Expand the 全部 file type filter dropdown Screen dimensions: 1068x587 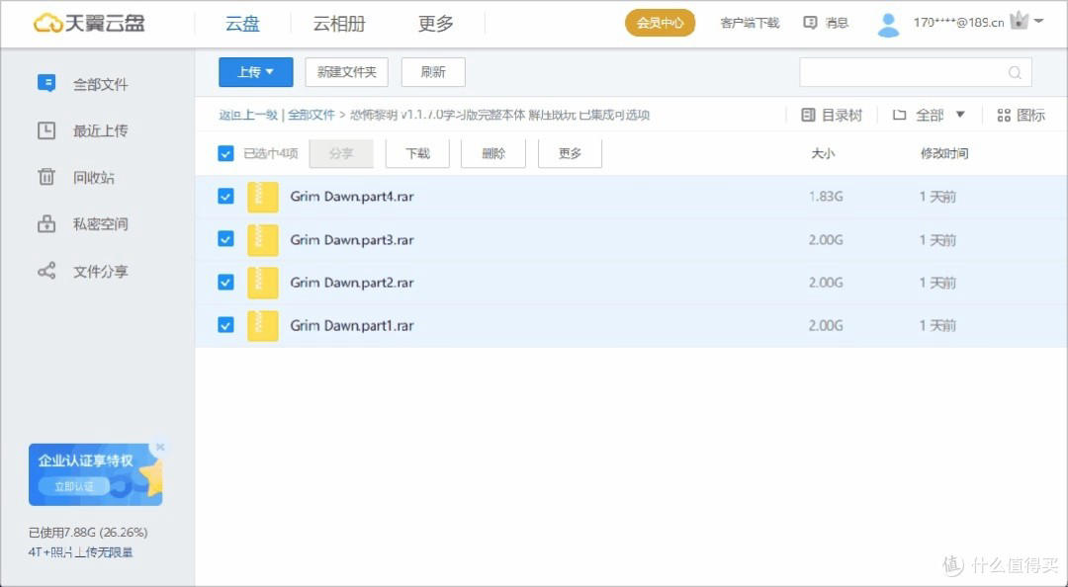(x=959, y=115)
